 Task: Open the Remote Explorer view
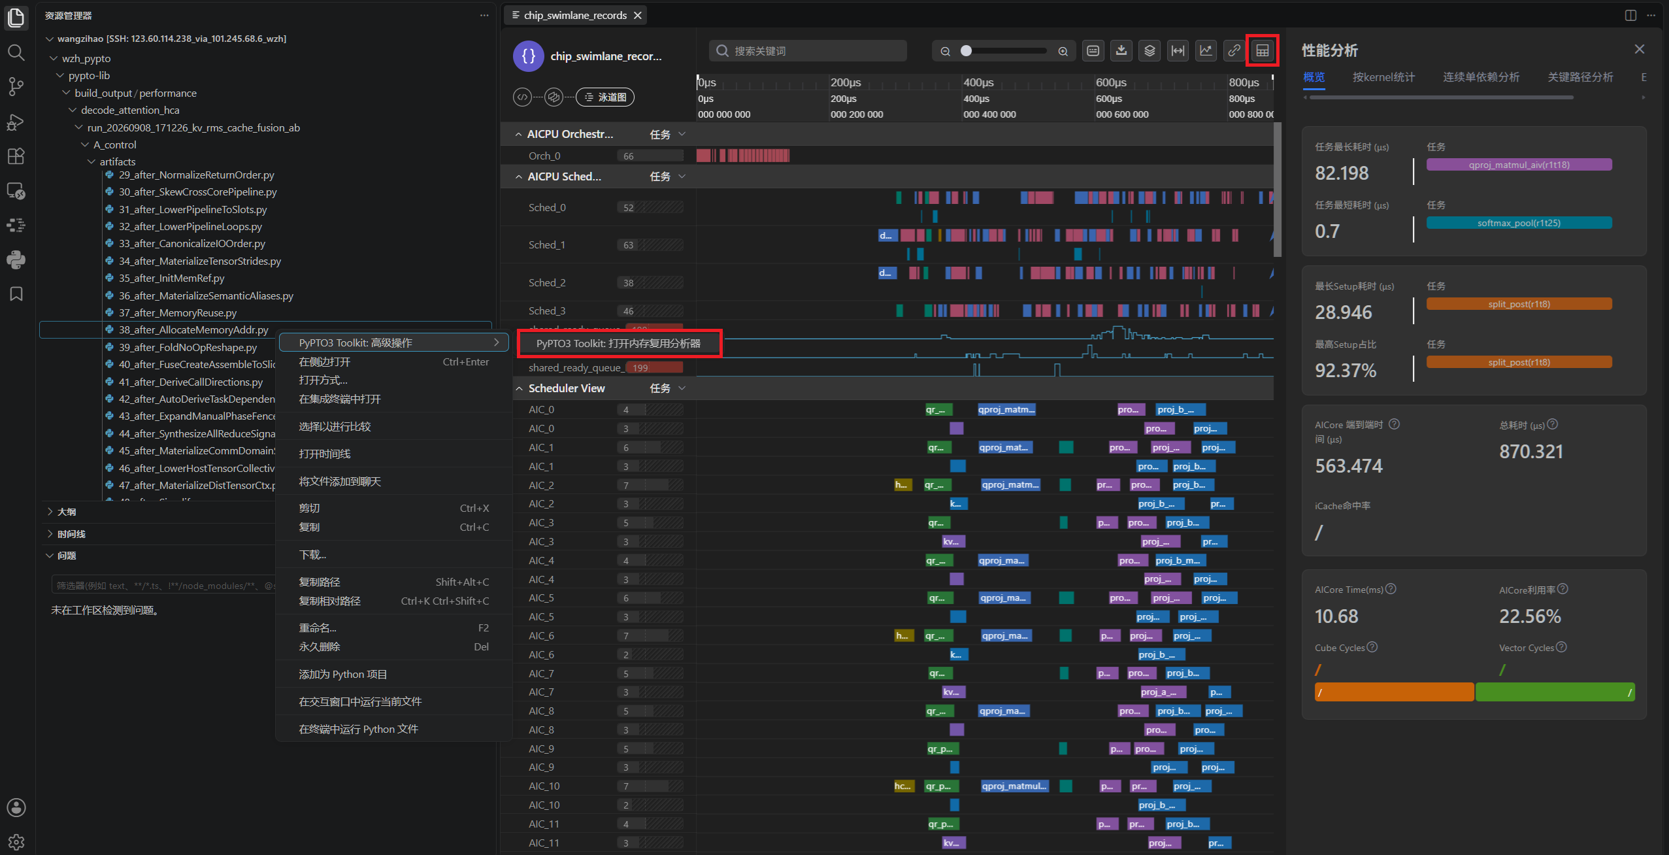pyautogui.click(x=16, y=191)
